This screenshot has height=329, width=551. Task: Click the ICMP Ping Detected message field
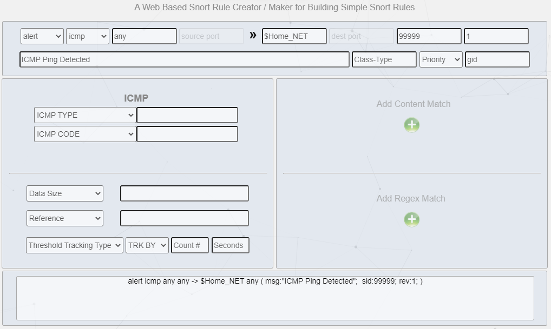point(184,59)
